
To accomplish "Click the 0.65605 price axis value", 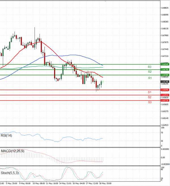I will pyautogui.click(x=165, y=104).
